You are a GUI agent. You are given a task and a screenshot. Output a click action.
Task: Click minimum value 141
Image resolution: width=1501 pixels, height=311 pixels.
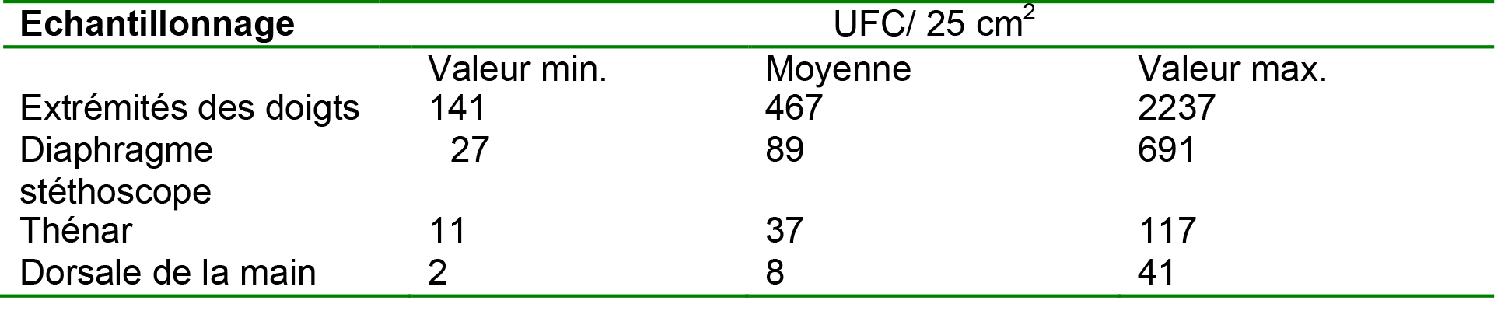click(x=457, y=107)
